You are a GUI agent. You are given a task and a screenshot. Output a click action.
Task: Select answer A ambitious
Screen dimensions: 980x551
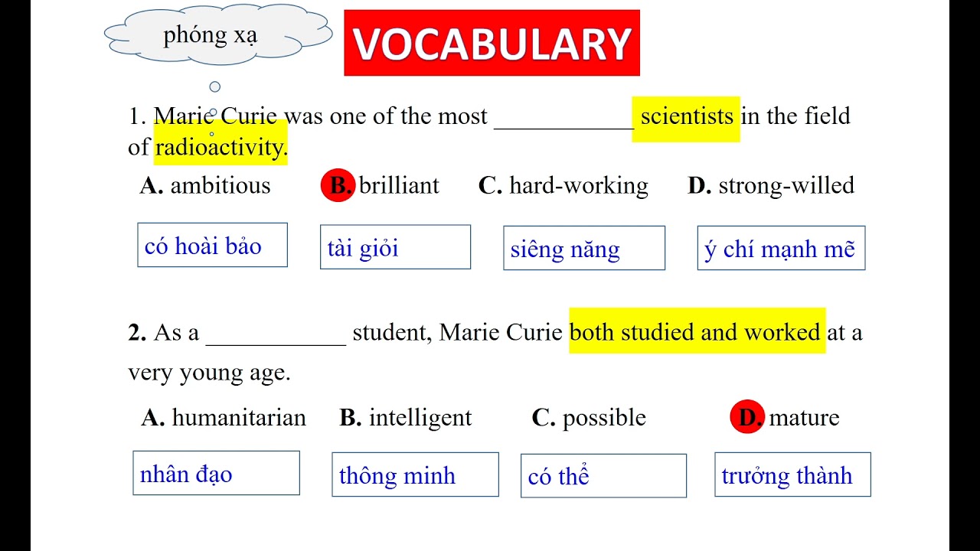[205, 185]
